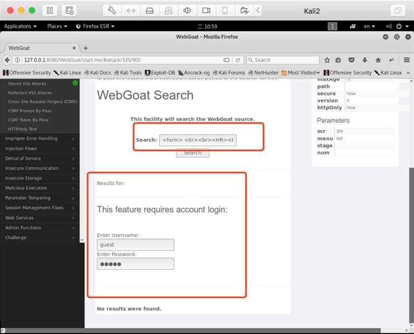Take a VM snapshot from toolbar
Image resolution: width=414 pixels, height=334 pixels.
point(69,11)
